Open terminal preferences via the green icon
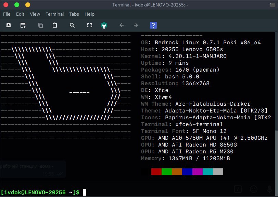Screen dimensions: 278x197 104,25
